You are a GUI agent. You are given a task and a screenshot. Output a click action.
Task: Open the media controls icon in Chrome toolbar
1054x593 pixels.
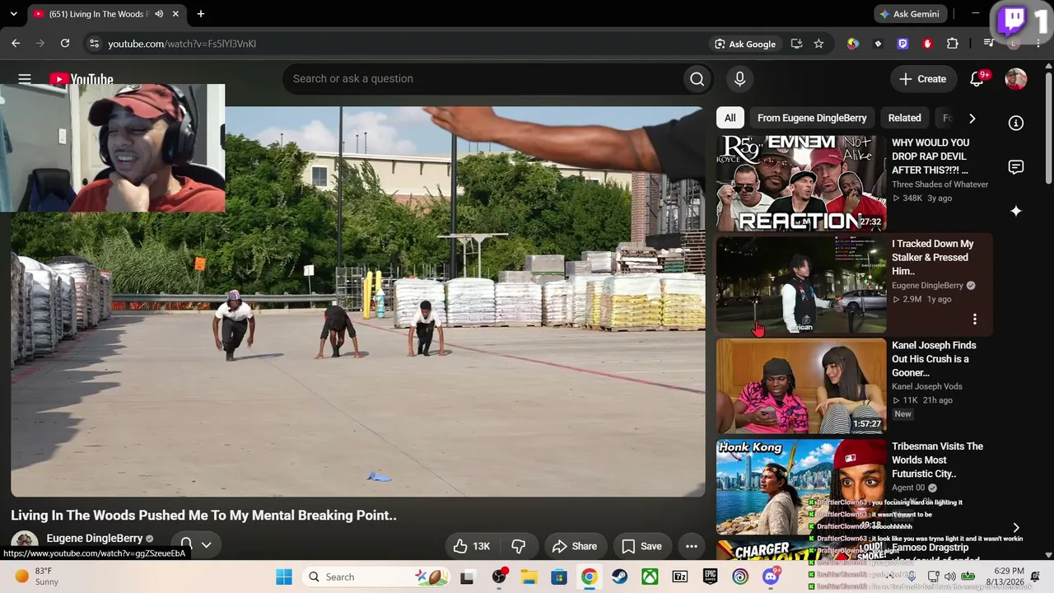tap(989, 44)
